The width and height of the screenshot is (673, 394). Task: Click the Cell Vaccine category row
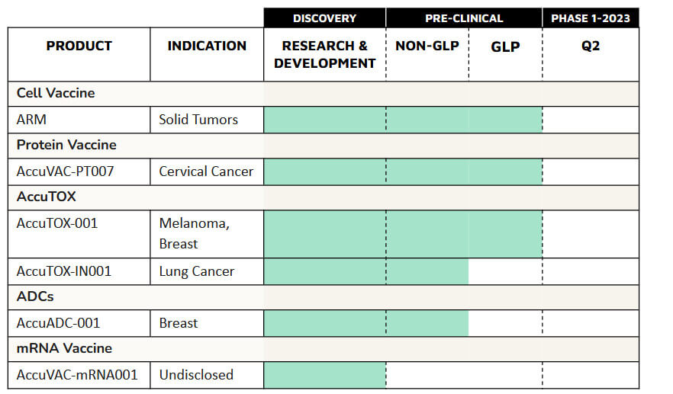pyautogui.click(x=56, y=94)
